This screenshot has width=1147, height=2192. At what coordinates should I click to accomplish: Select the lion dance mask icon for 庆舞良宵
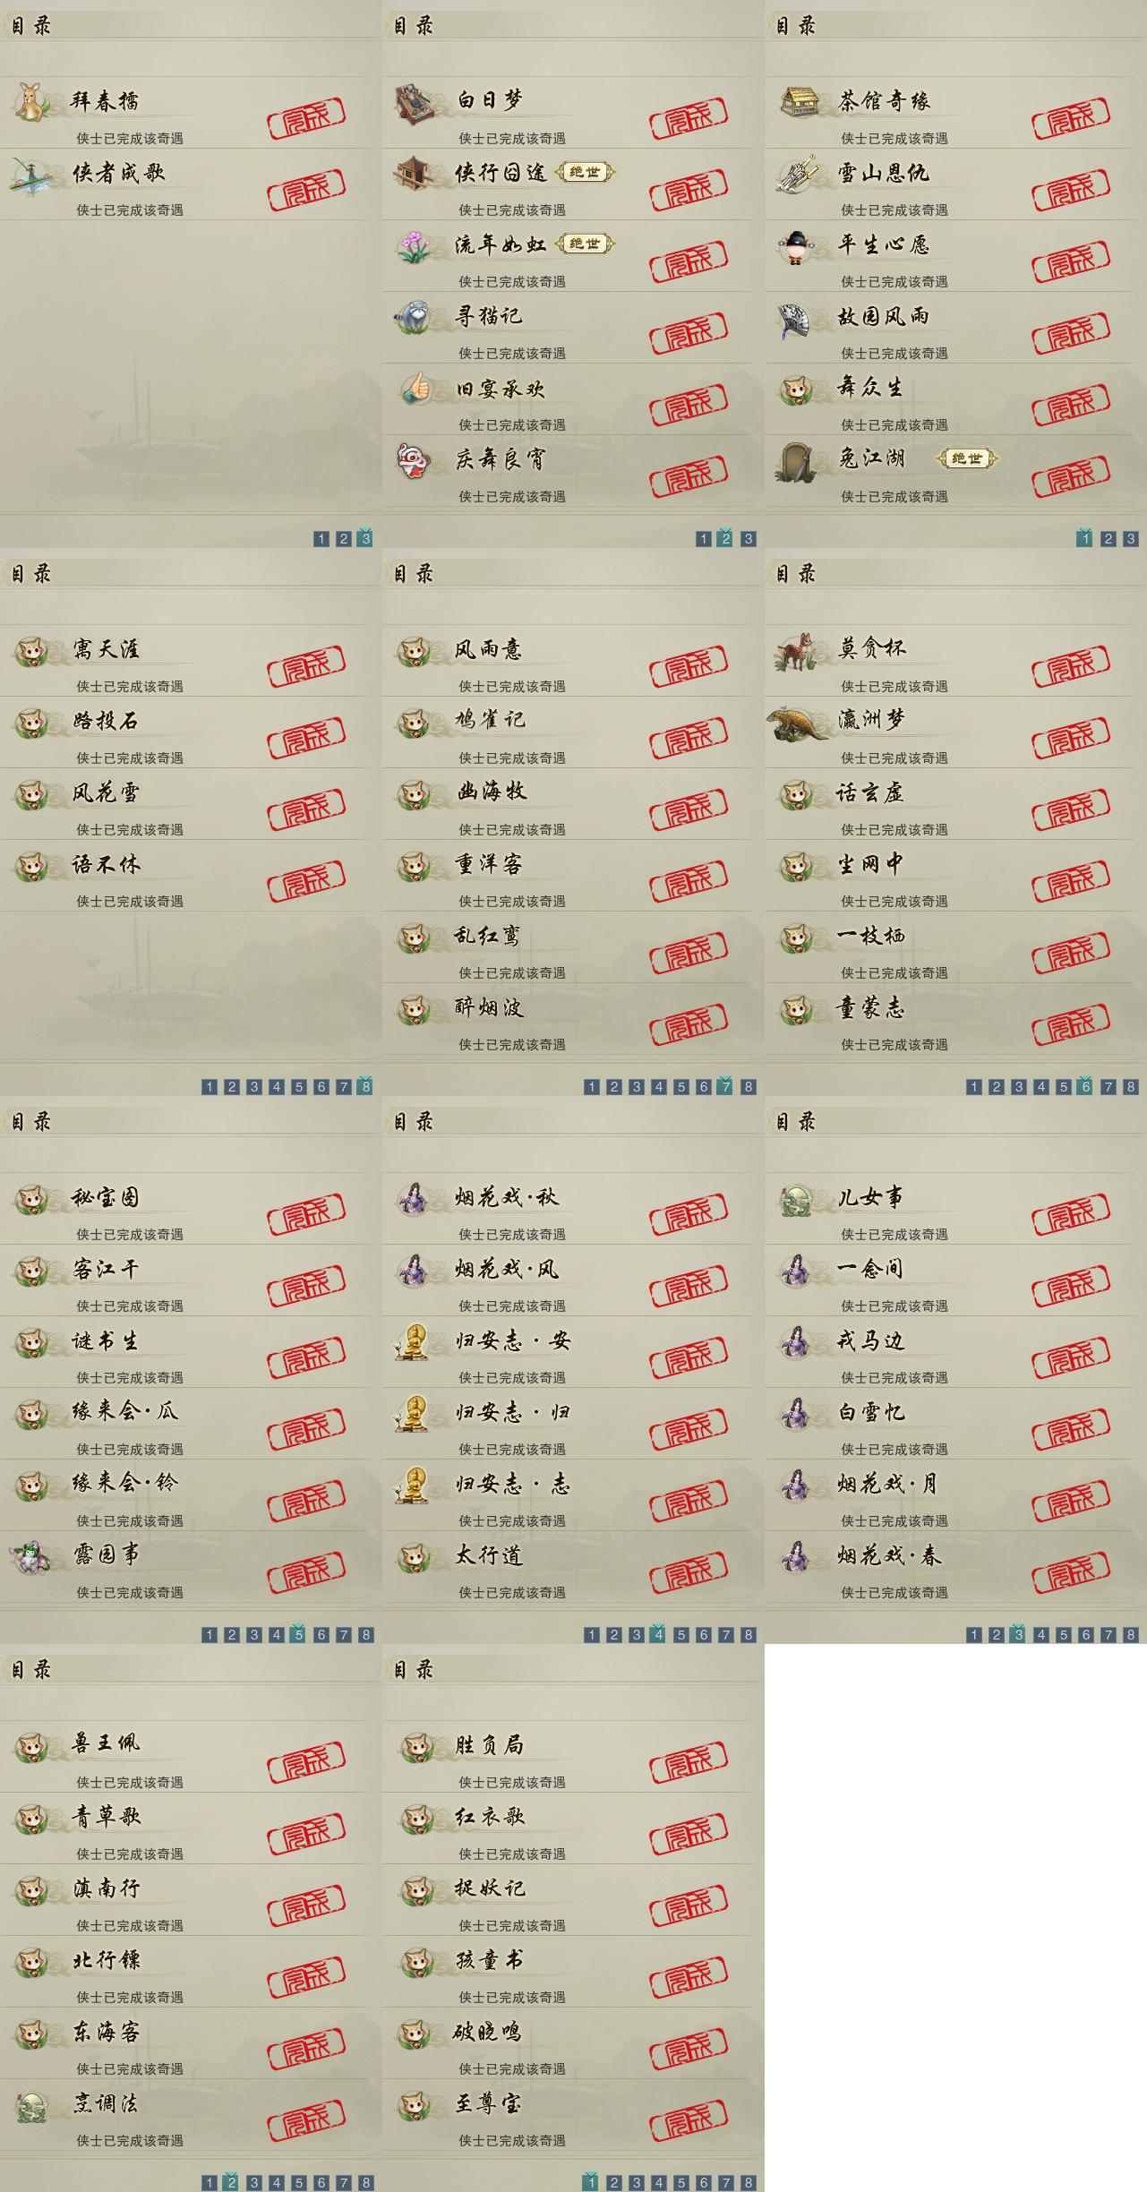(x=415, y=459)
